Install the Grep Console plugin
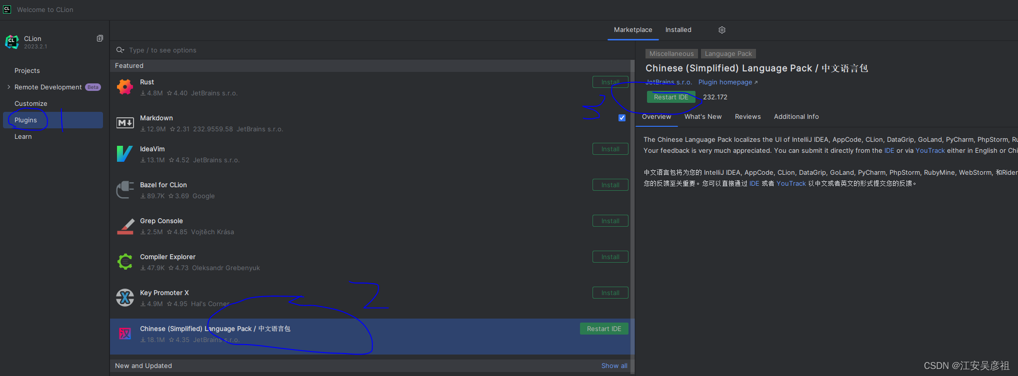The image size is (1018, 376). (610, 221)
